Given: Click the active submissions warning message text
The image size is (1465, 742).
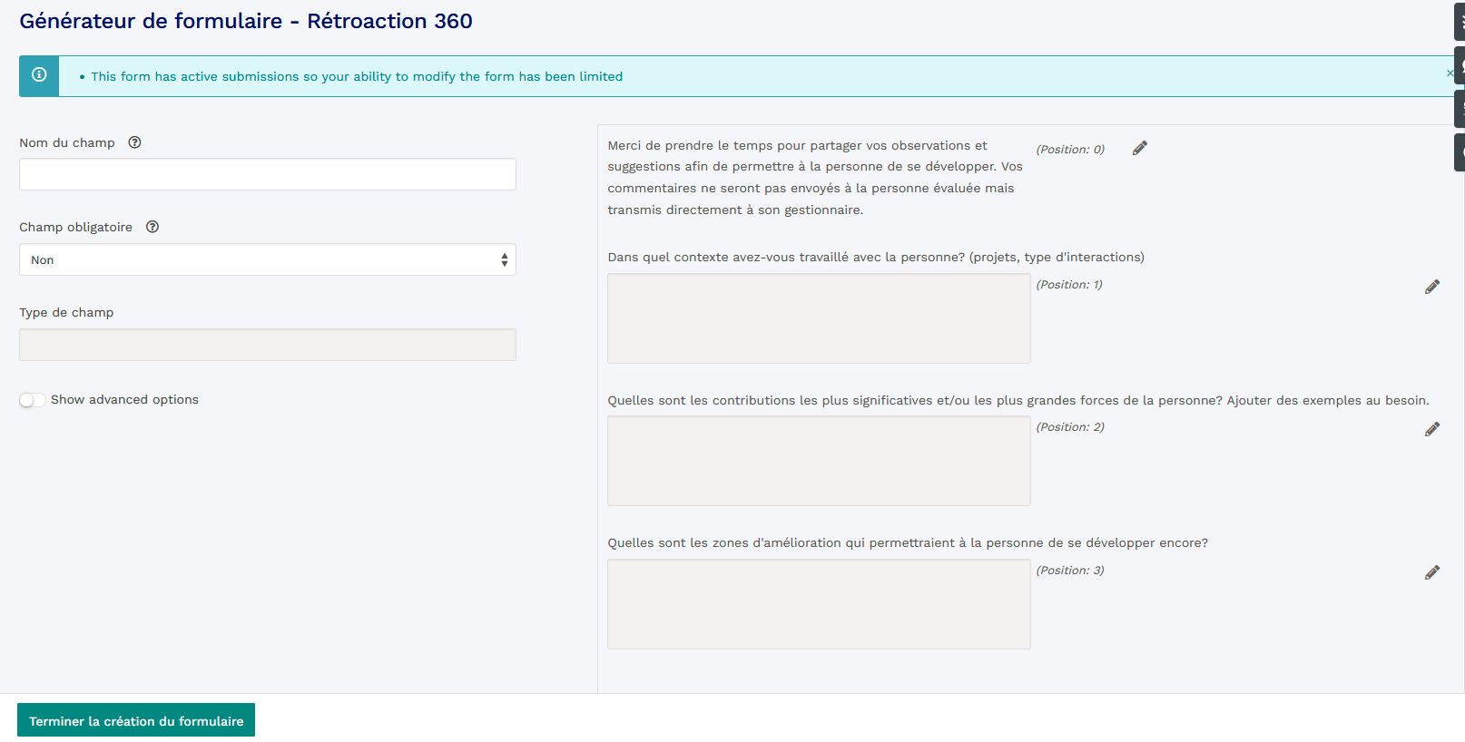Looking at the screenshot, I should (x=357, y=76).
